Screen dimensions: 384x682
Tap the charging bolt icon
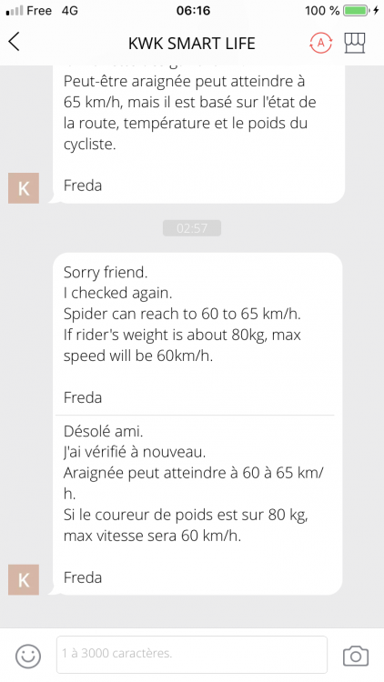coord(376,10)
